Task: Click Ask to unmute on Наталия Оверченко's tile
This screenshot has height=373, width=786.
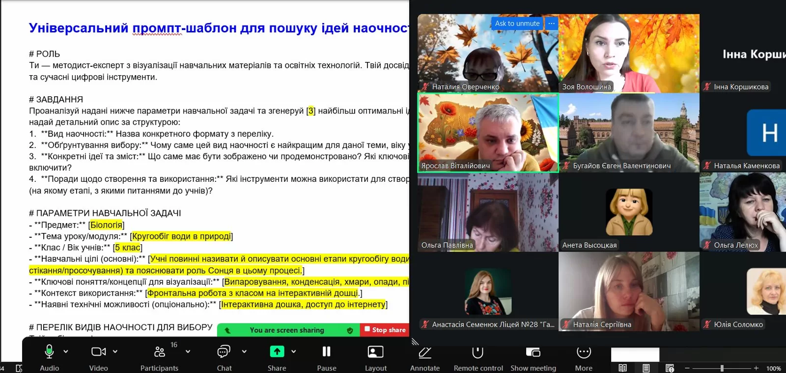Action: pos(517,23)
